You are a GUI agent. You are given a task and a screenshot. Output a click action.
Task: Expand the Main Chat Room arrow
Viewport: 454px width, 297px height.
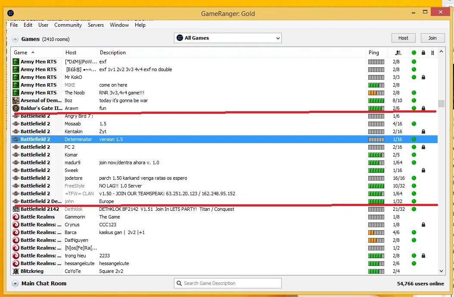[x=16, y=283]
